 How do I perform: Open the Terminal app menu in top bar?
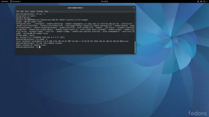[x=16, y=1]
